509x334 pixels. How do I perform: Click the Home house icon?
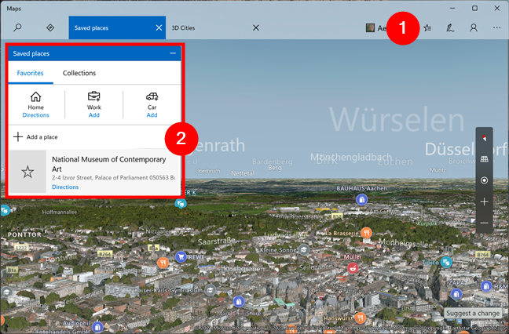(x=35, y=96)
